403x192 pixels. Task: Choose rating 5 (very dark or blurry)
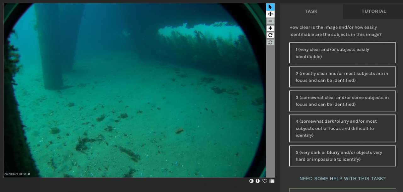[x=343, y=156]
